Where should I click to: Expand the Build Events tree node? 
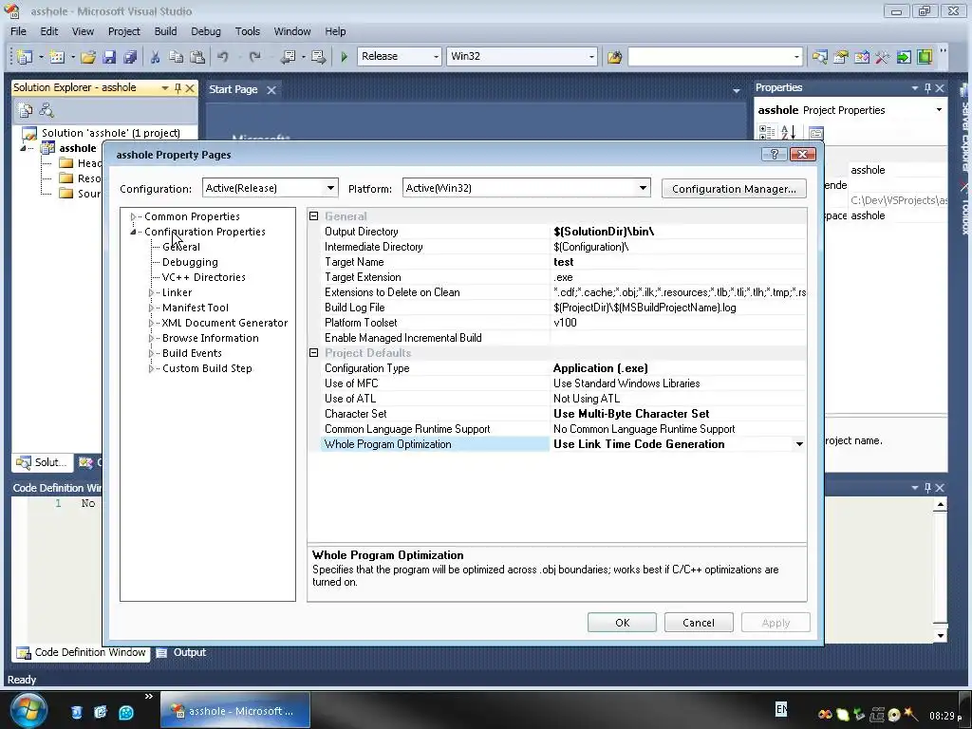151,353
